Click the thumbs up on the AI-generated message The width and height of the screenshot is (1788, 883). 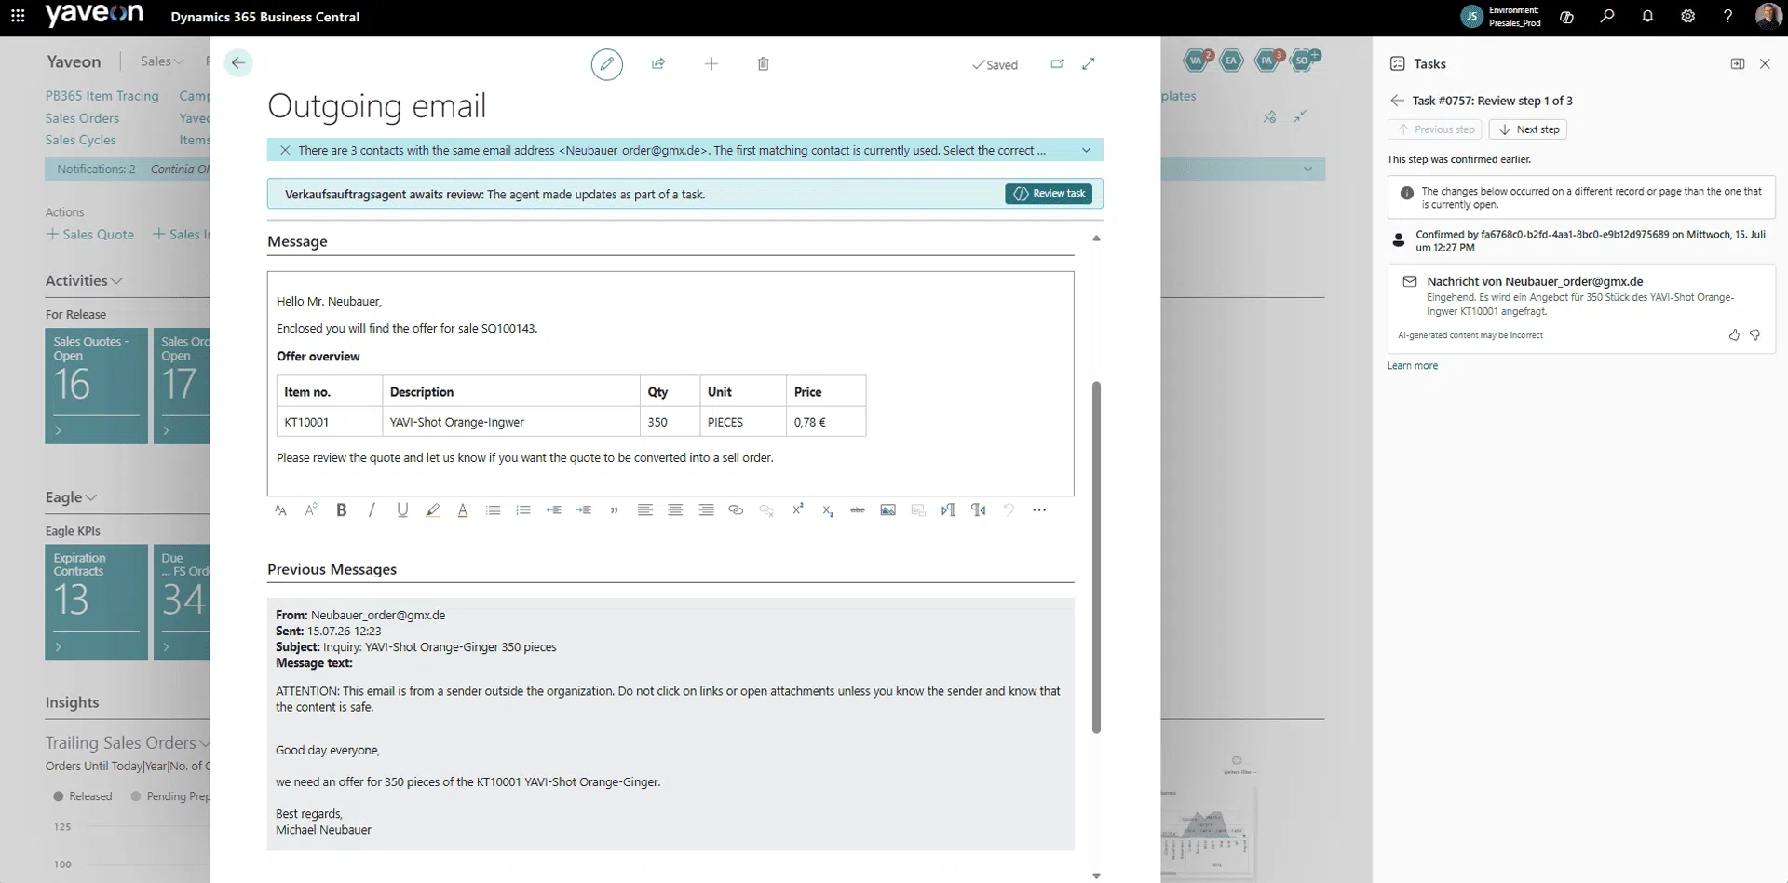click(x=1734, y=335)
